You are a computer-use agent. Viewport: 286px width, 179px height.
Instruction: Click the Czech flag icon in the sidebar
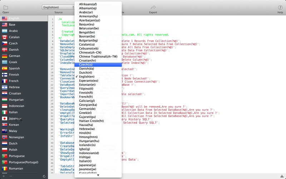5,43
